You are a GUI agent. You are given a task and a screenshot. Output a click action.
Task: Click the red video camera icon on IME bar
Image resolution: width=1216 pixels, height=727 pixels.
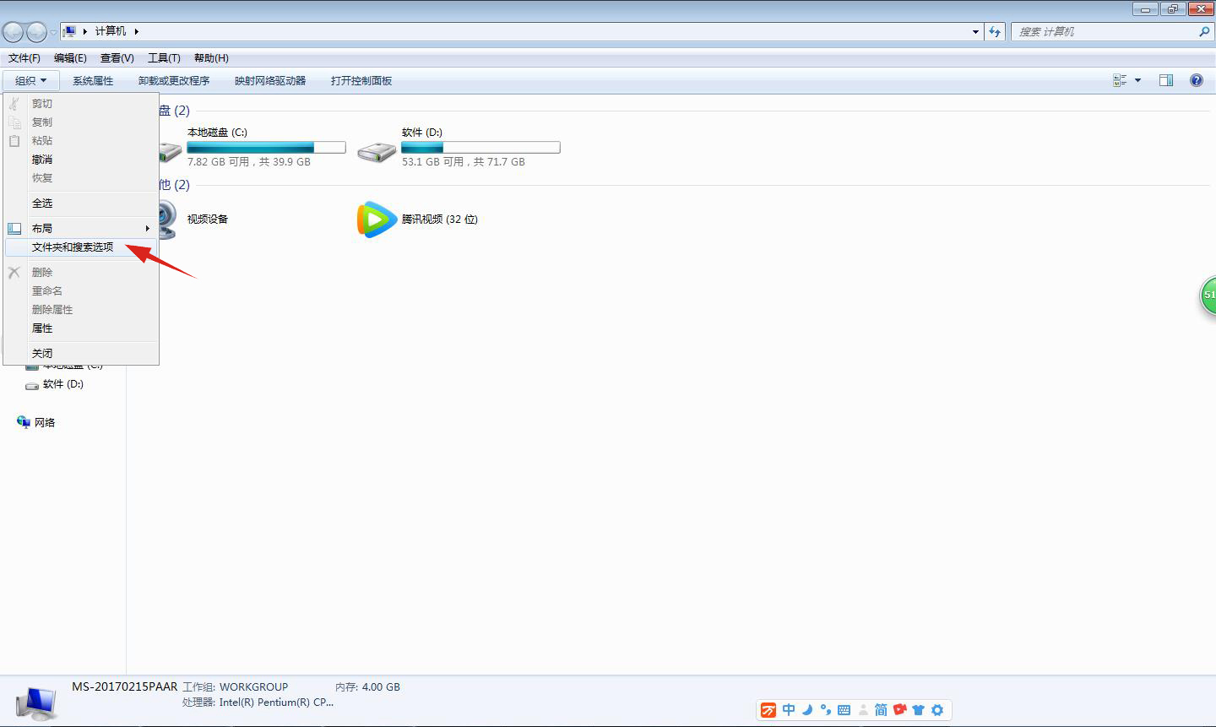click(x=900, y=709)
